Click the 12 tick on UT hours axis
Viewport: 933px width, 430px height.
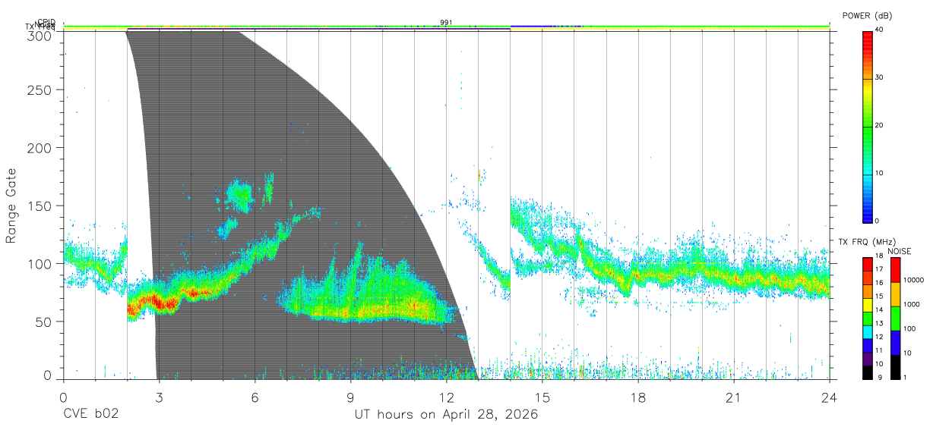pyautogui.click(x=446, y=397)
